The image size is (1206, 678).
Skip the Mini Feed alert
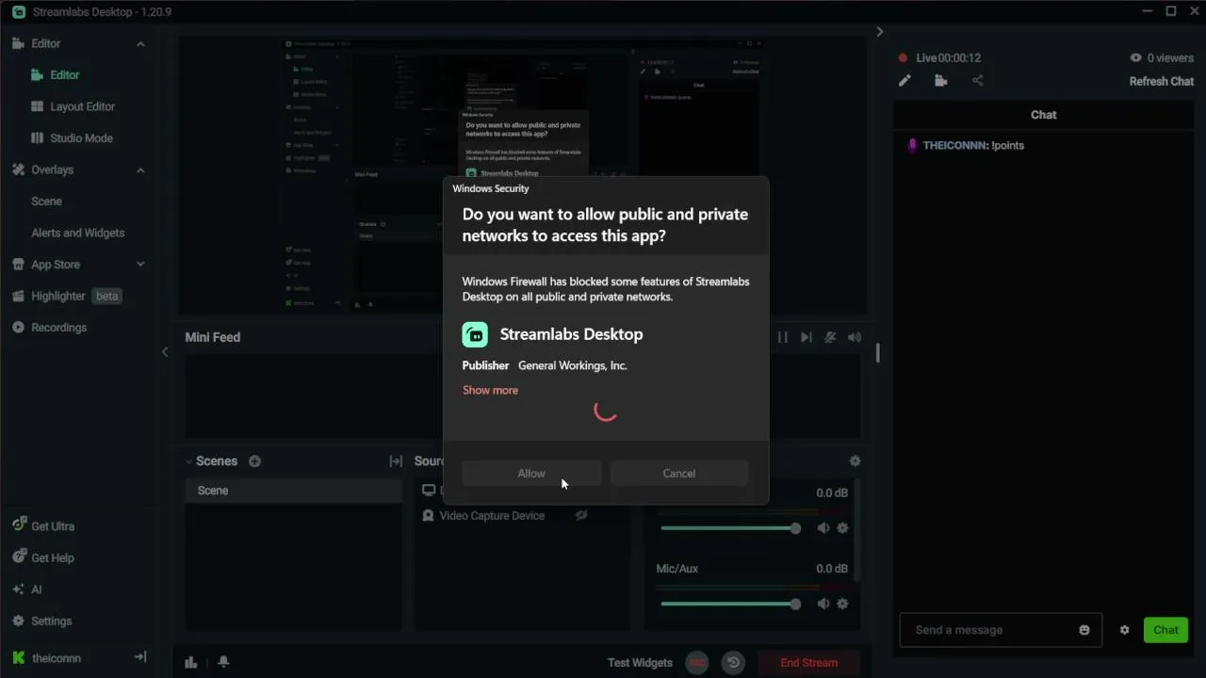(806, 337)
